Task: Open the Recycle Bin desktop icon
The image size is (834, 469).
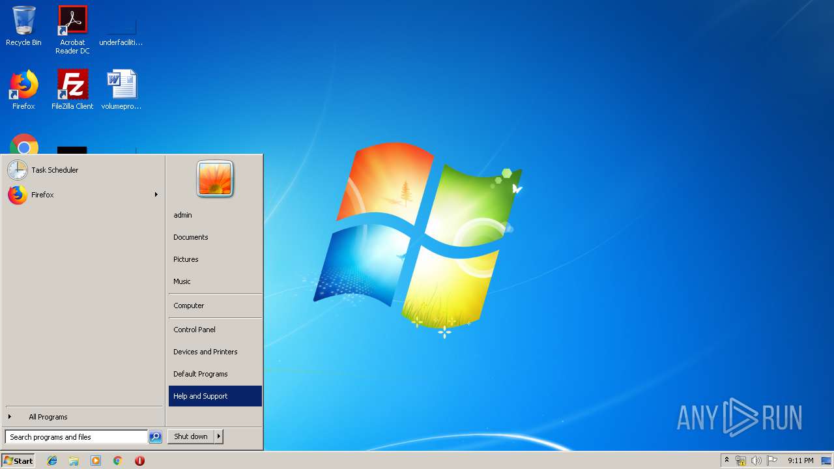Action: pyautogui.click(x=23, y=27)
